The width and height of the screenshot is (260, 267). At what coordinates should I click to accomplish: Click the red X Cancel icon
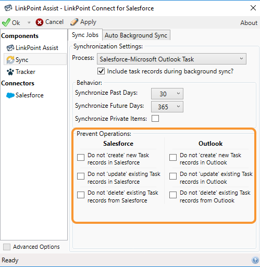tap(40, 22)
